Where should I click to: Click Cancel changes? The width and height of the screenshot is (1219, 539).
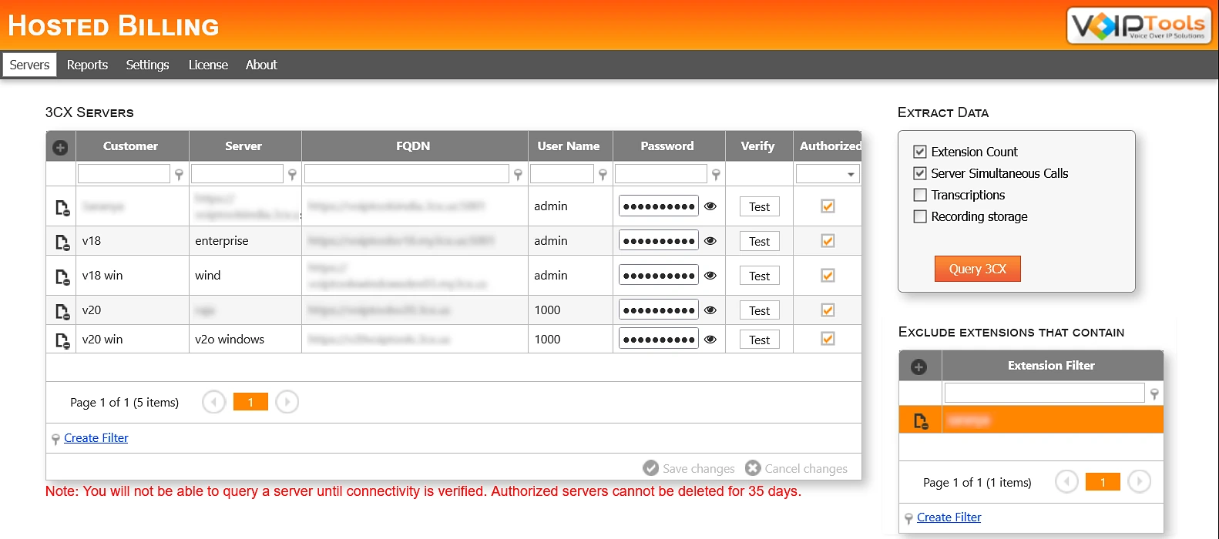(x=796, y=468)
